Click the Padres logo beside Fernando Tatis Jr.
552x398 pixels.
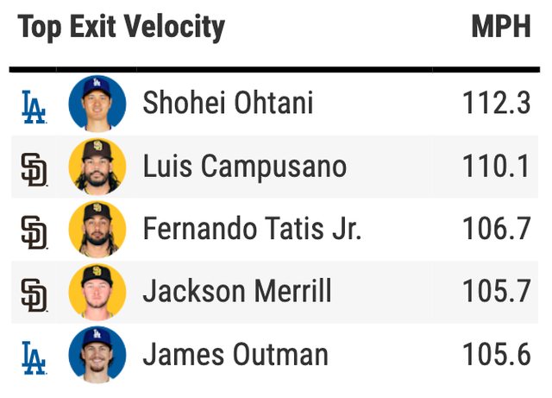34,231
